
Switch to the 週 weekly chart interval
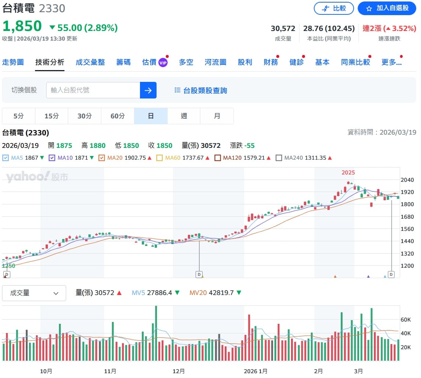click(184, 116)
